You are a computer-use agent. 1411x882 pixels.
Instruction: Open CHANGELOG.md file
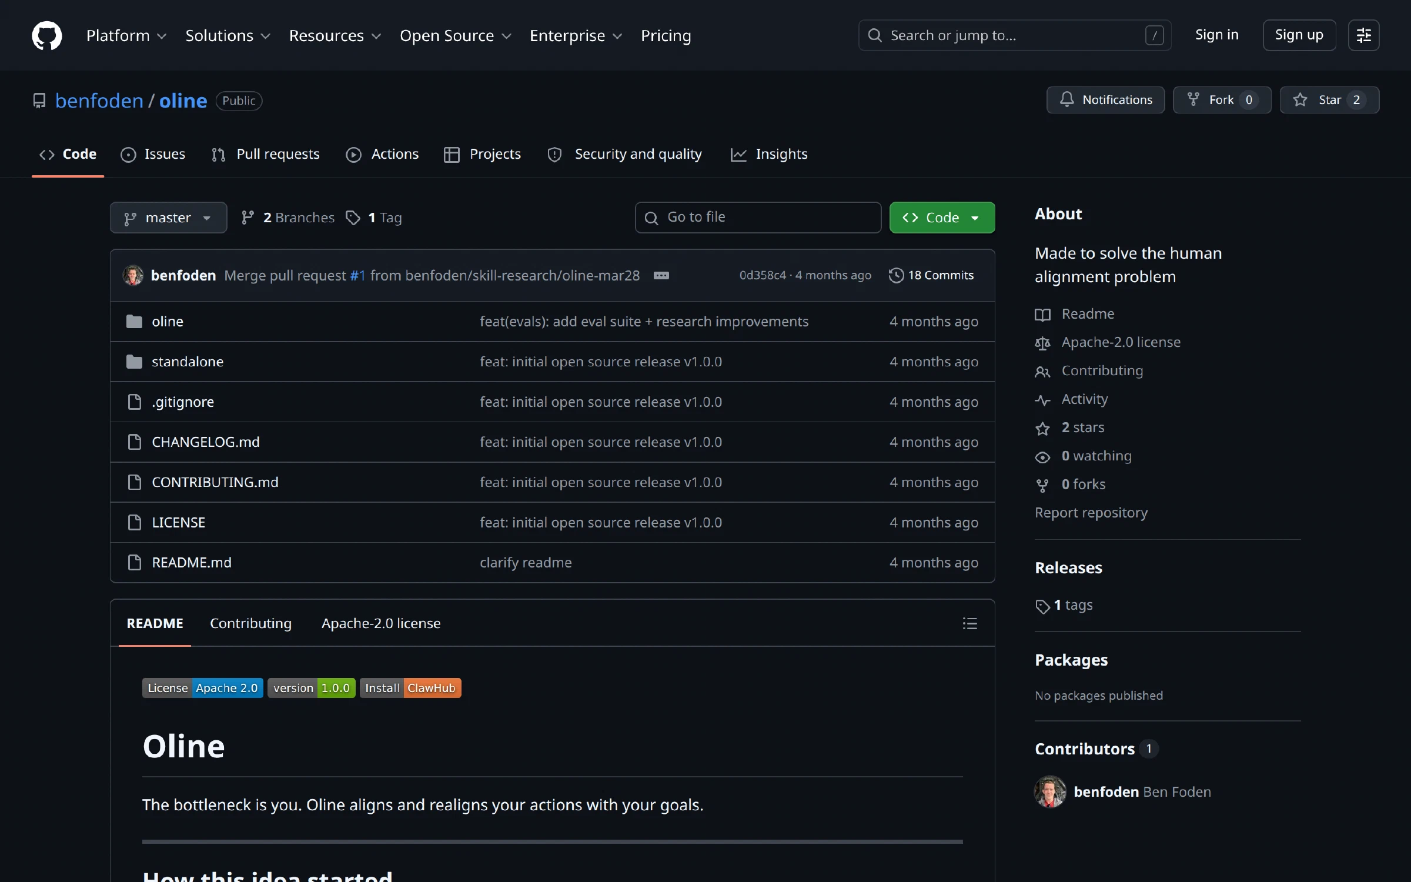coord(206,442)
